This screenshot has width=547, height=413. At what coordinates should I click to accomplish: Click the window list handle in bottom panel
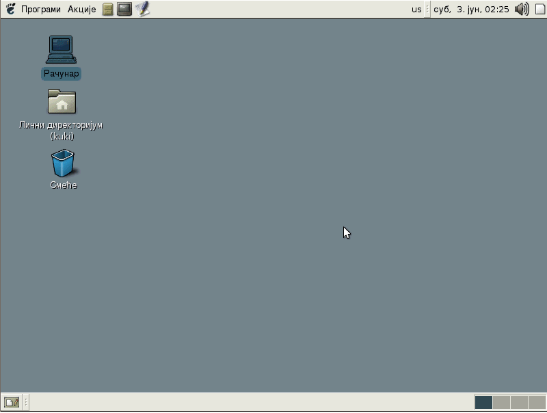(x=25, y=402)
